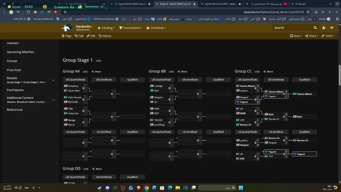The height and width of the screenshot is (192, 341).
Task: Click the edit link next to Group CC
Action: (x=257, y=72)
